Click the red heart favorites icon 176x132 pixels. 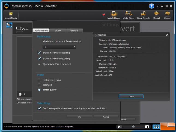[104, 14]
